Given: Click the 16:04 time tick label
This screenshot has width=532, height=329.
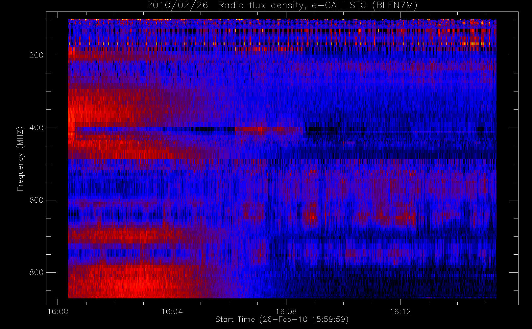Looking at the screenshot, I should (x=172, y=312).
